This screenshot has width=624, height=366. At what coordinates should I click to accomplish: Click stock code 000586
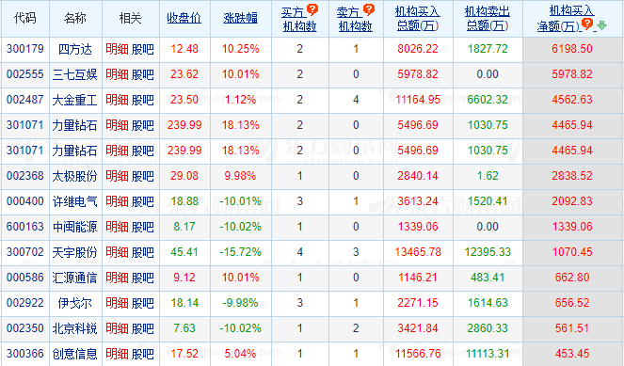[25, 278]
